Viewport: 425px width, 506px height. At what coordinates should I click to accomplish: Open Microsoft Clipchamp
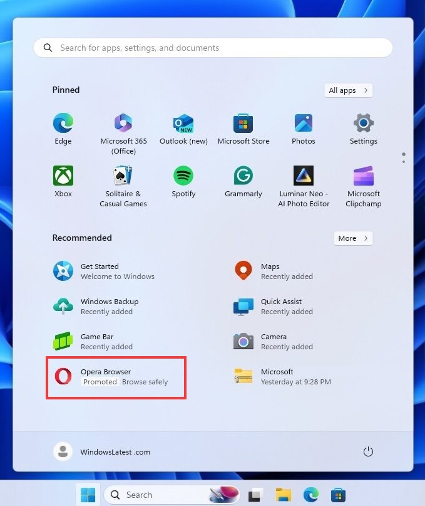coord(364,186)
